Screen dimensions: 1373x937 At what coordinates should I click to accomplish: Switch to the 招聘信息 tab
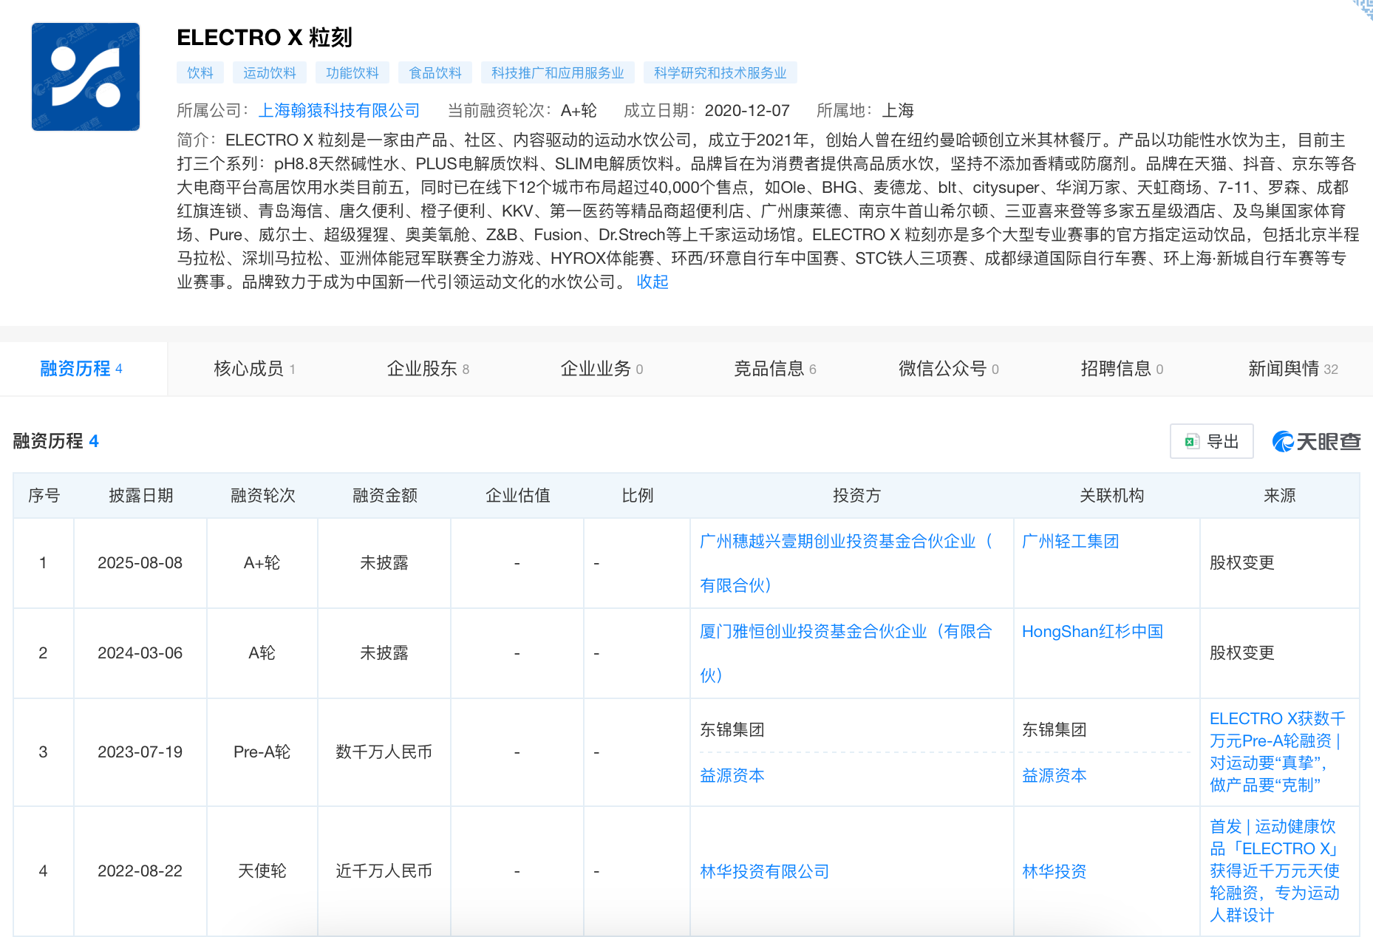[1122, 369]
